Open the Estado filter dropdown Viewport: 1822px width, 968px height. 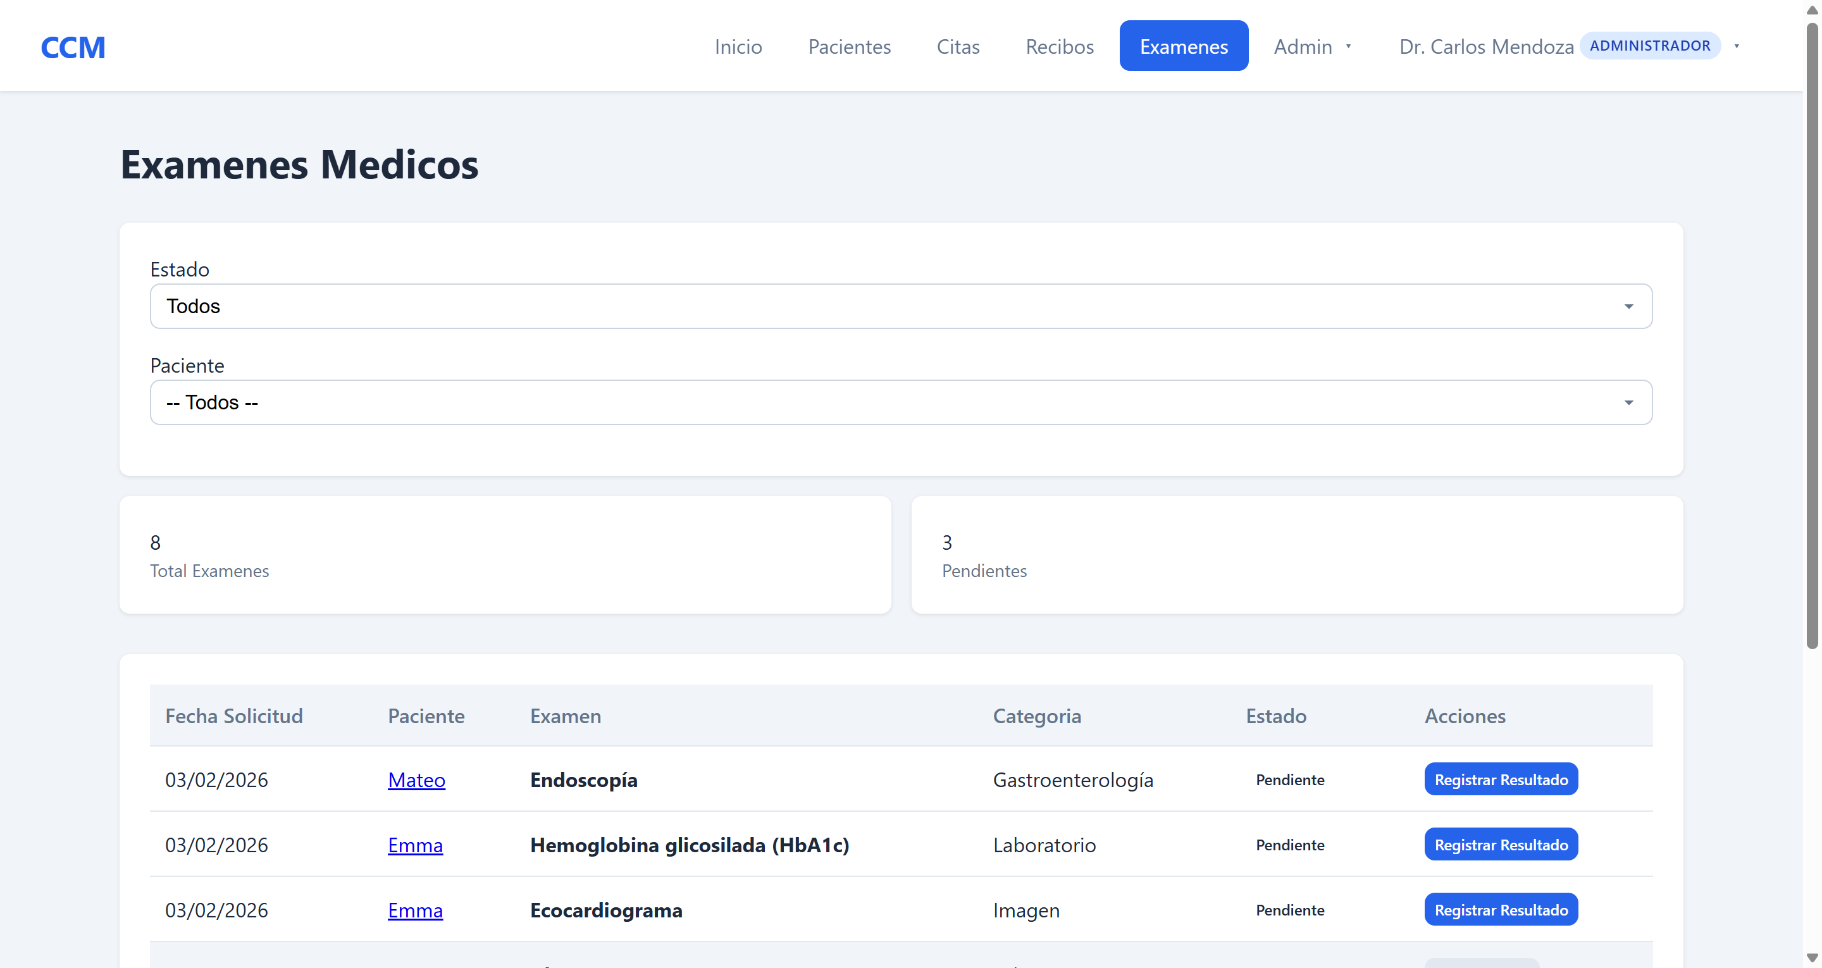(x=900, y=306)
